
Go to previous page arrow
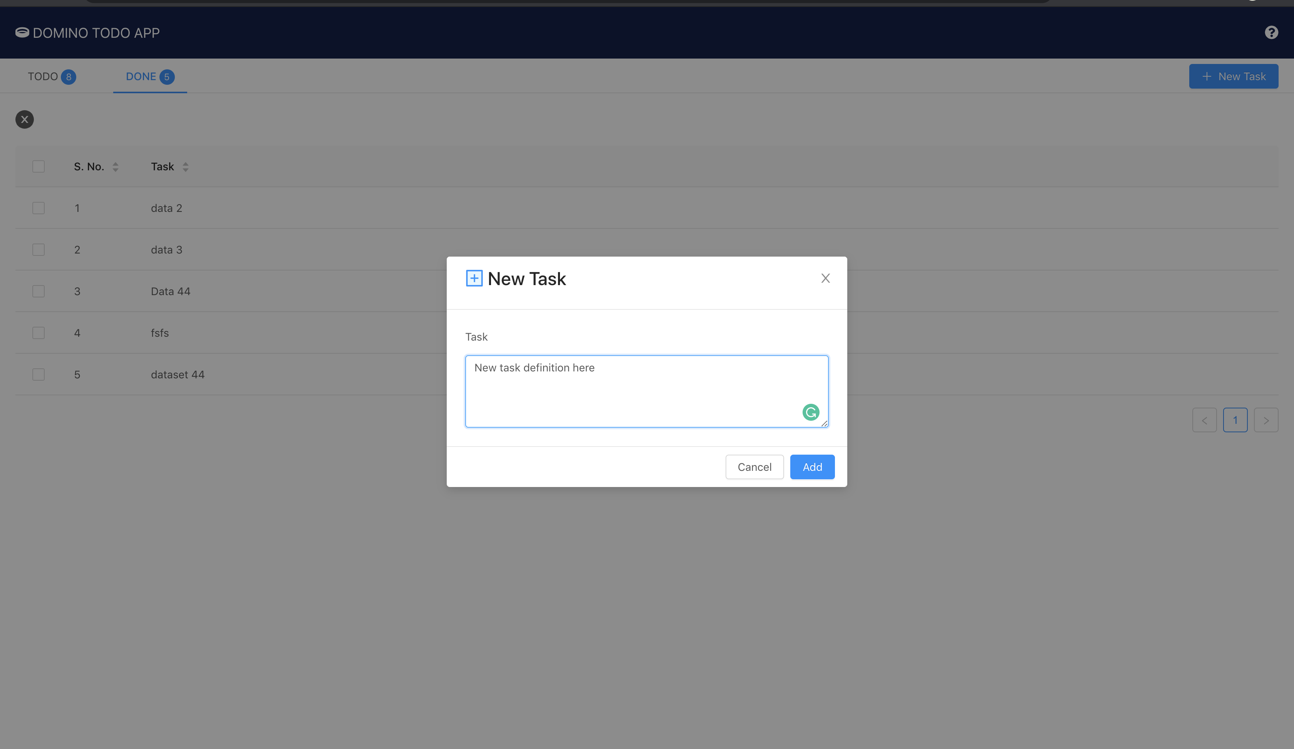coord(1204,420)
